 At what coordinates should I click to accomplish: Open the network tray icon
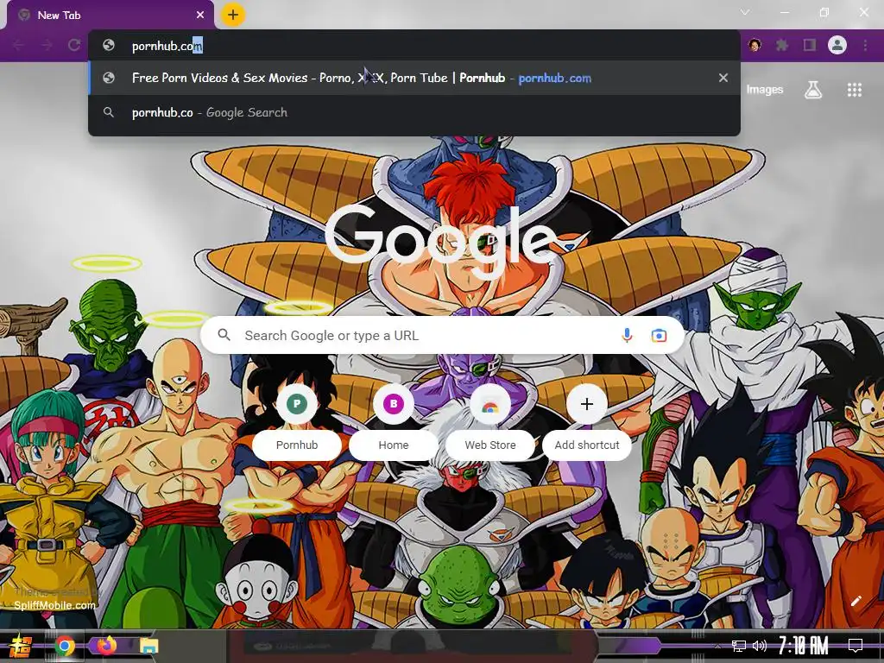pyautogui.click(x=739, y=646)
